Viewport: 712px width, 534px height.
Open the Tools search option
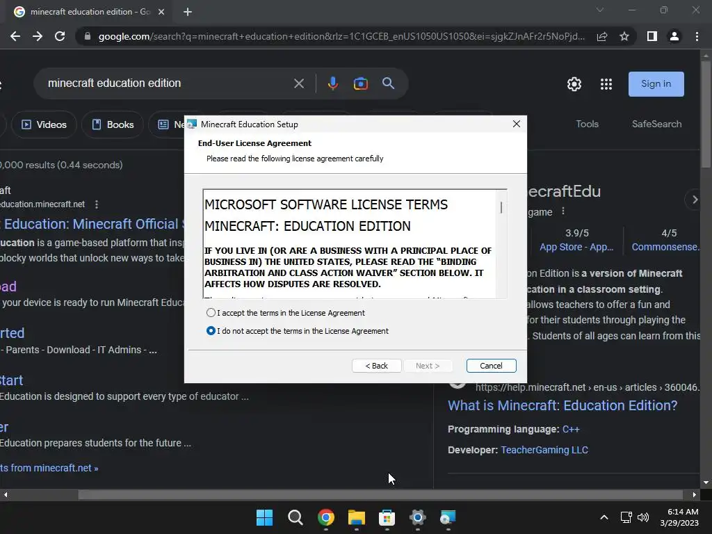(x=587, y=124)
